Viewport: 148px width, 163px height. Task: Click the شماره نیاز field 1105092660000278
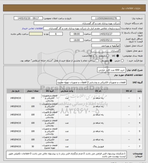click(106, 18)
